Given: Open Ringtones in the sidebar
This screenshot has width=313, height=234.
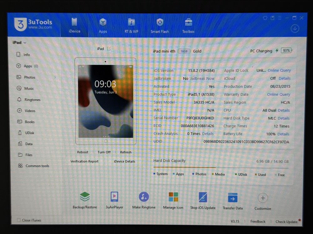Looking at the screenshot, I should click(28, 100).
